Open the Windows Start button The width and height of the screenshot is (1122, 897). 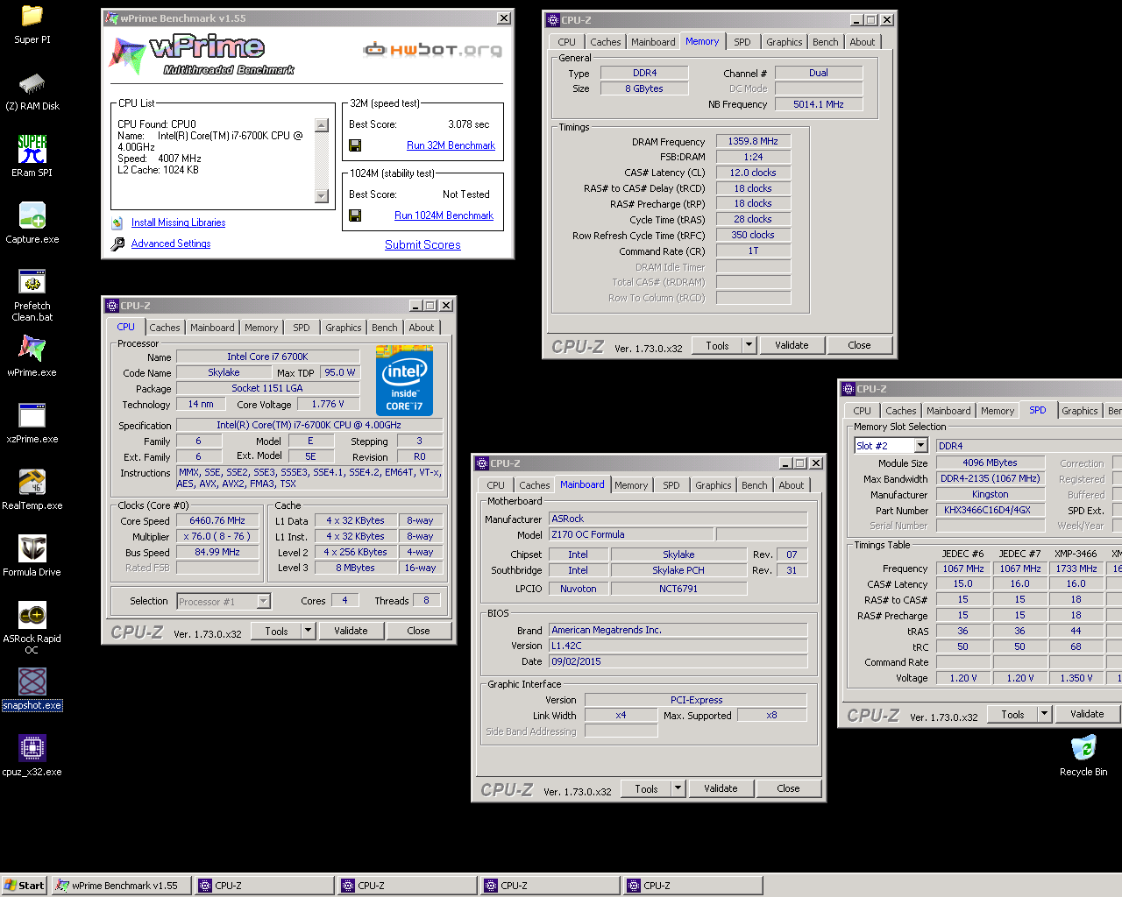pyautogui.click(x=24, y=886)
